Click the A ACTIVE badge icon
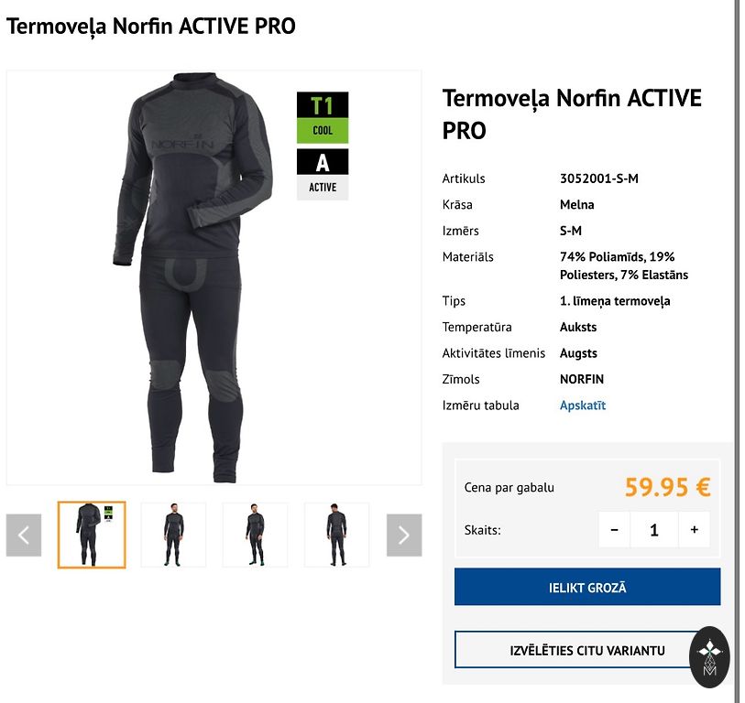The height and width of the screenshot is (703, 745). 323,174
